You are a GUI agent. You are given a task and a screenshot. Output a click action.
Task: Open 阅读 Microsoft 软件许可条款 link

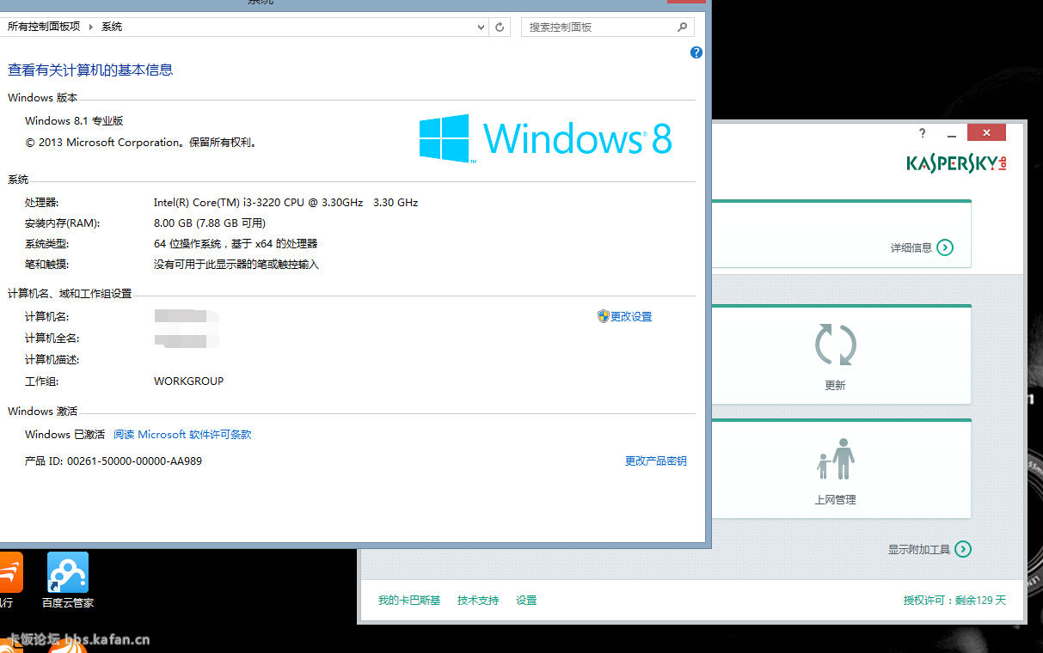[x=182, y=435]
